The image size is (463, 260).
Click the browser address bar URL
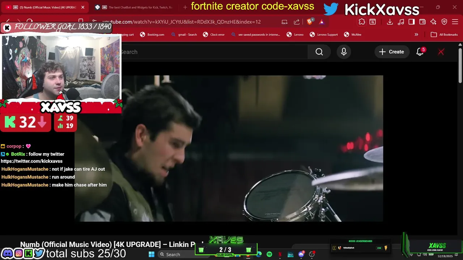181,22
